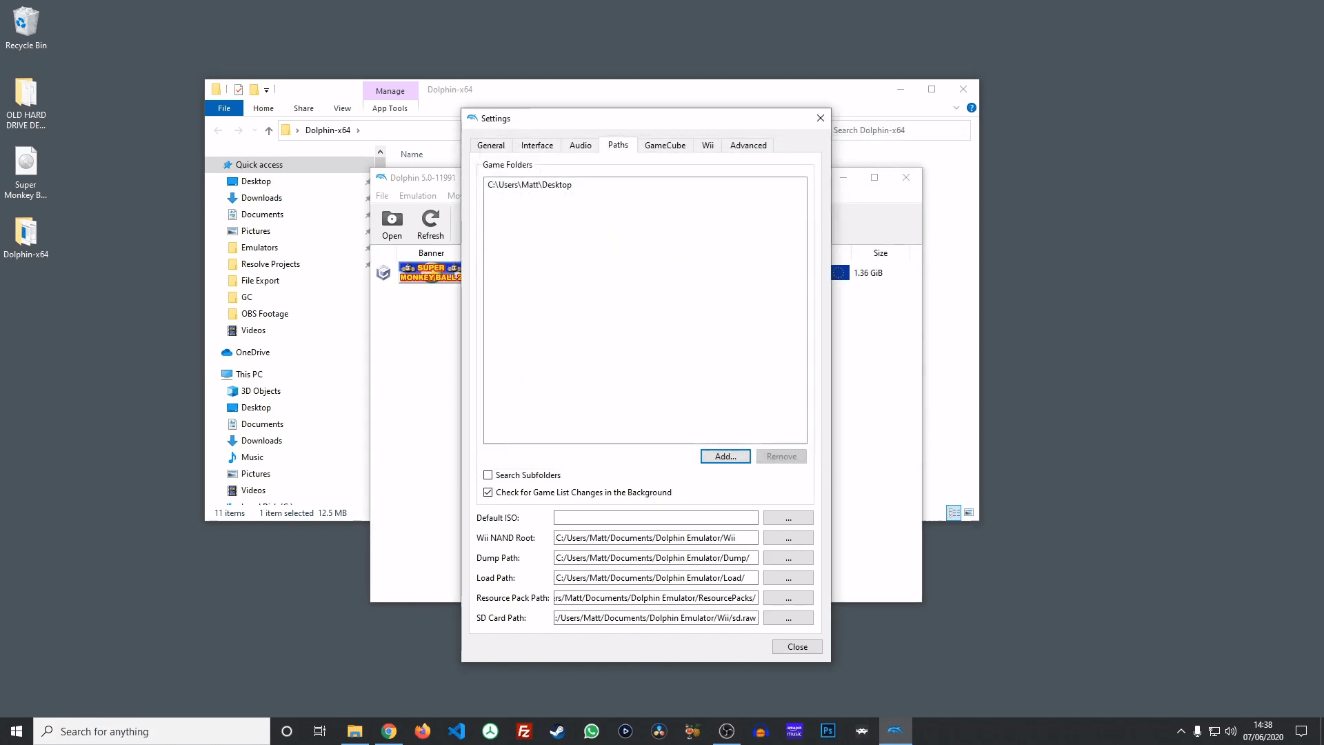1324x745 pixels.
Task: Switch to the General settings tab
Action: 490,145
